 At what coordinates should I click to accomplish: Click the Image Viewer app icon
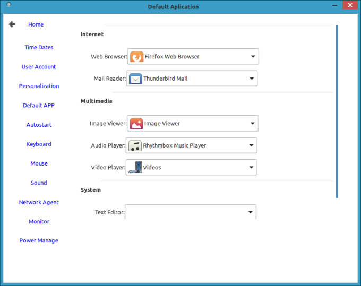136,124
